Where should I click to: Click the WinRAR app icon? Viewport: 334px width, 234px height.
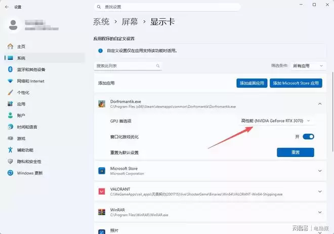(x=102, y=212)
